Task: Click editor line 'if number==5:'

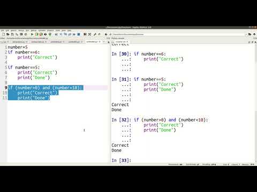Action: click(x=24, y=67)
